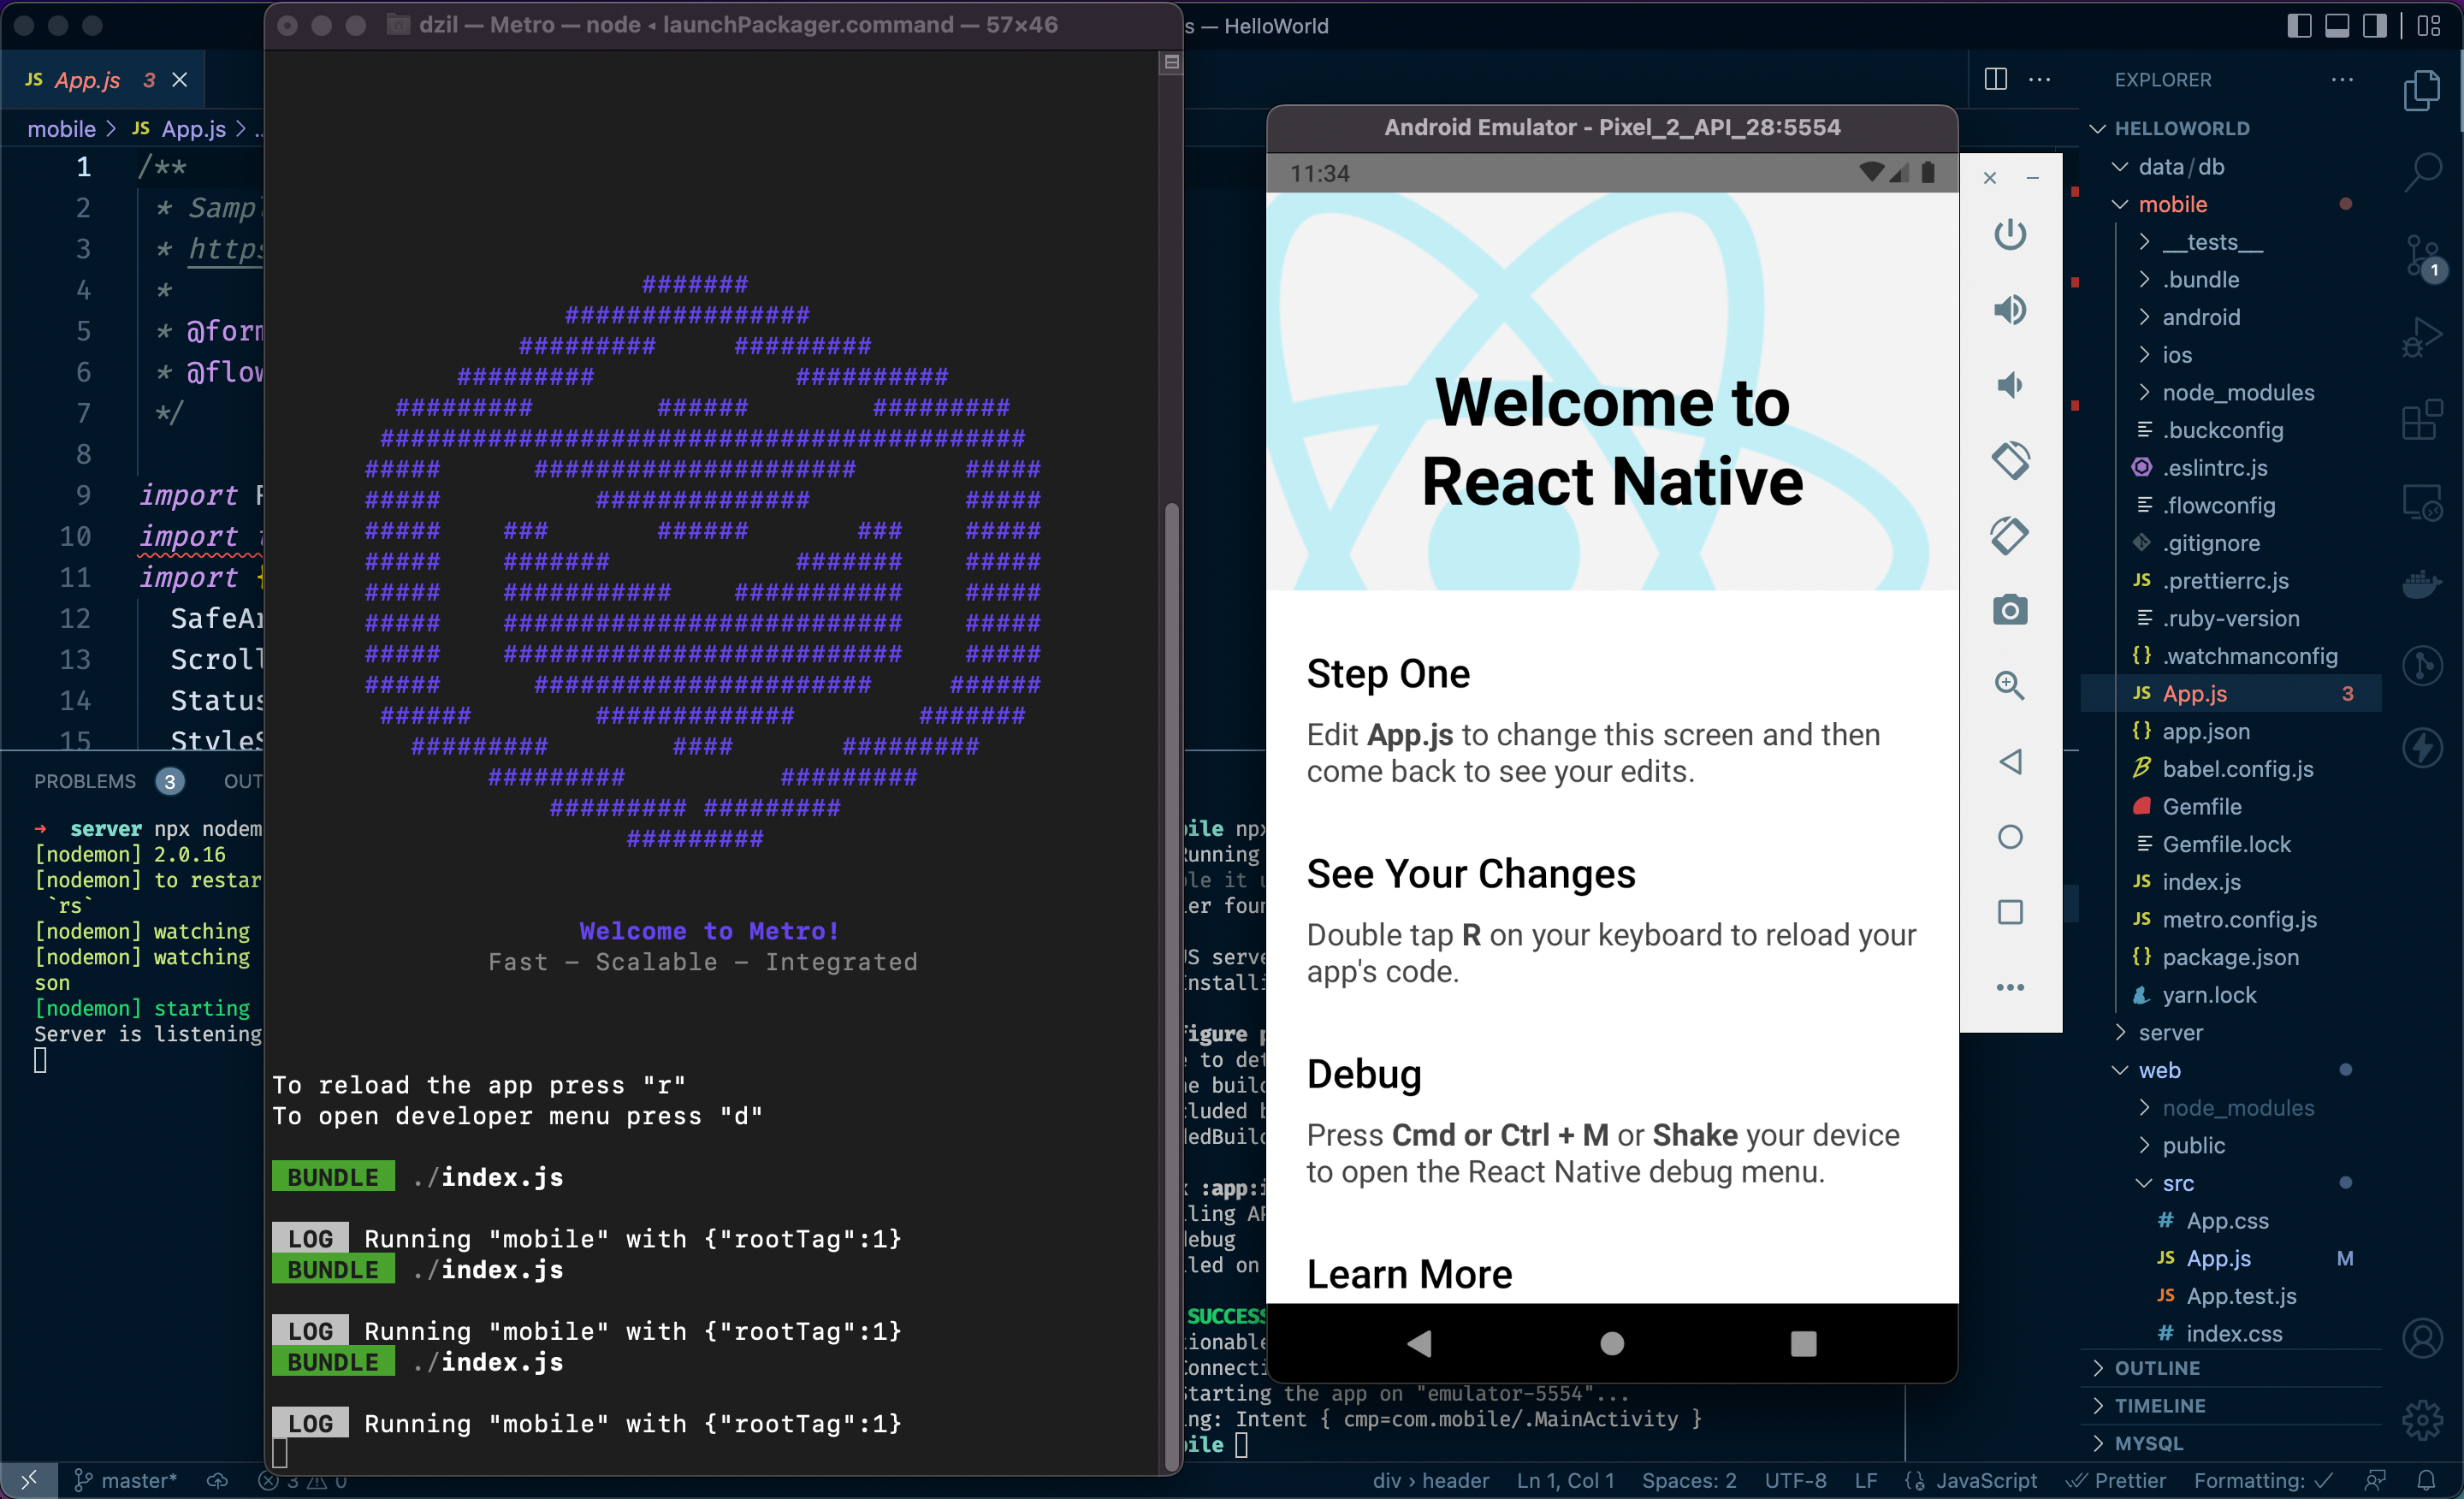Viewport: 2464px width, 1499px height.
Task: Toggle the secondary side bar layout button
Action: pyautogui.click(x=2374, y=25)
